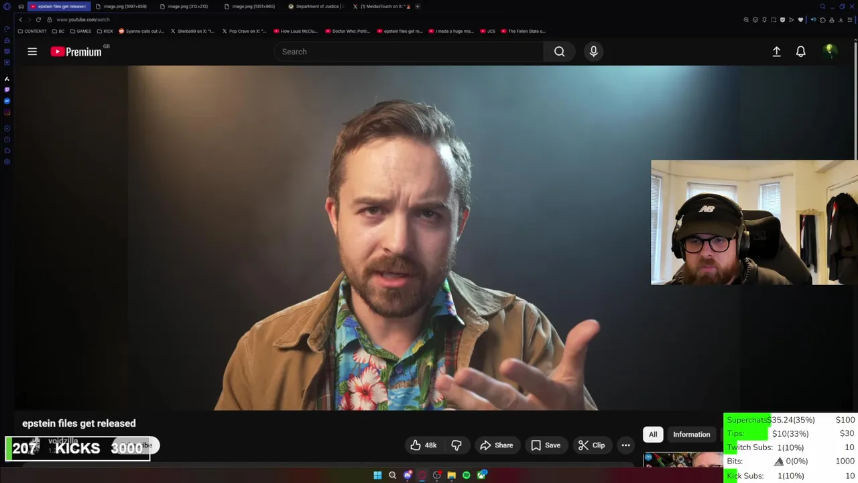Reload the current page
This screenshot has width=858, height=483.
tap(38, 19)
